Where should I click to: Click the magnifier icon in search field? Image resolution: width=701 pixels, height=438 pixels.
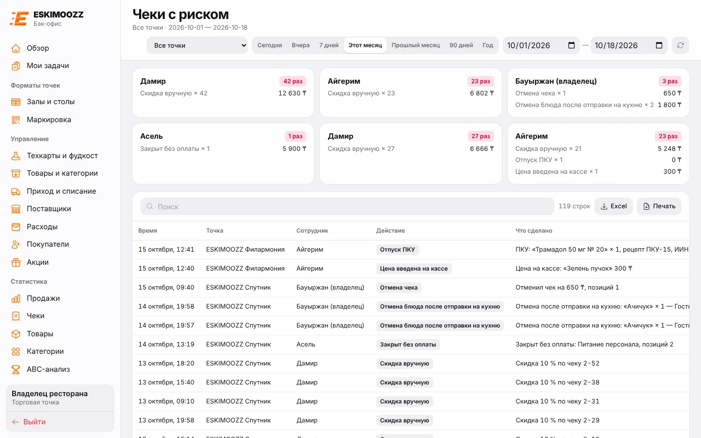[x=150, y=206]
